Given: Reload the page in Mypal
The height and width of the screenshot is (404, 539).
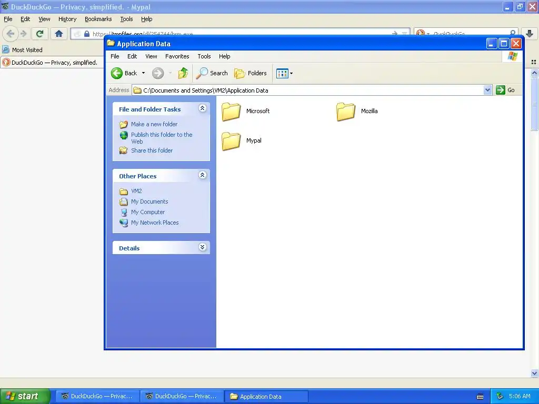Looking at the screenshot, I should 39,34.
